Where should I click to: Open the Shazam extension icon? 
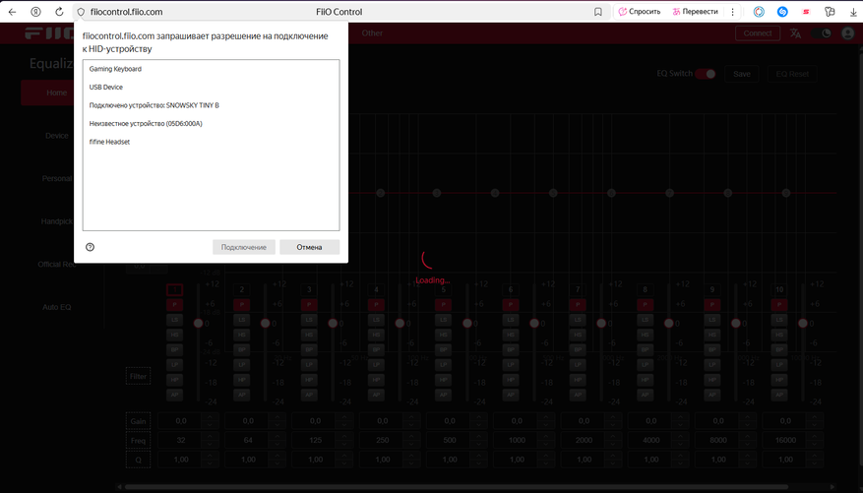pos(782,12)
